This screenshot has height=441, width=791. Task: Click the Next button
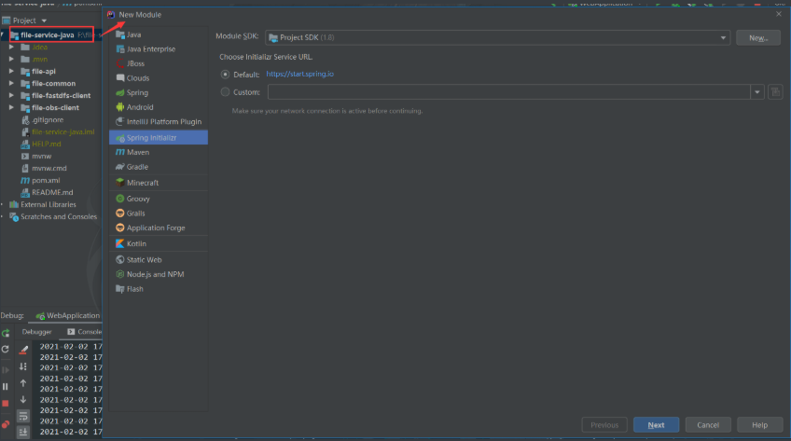coord(656,425)
